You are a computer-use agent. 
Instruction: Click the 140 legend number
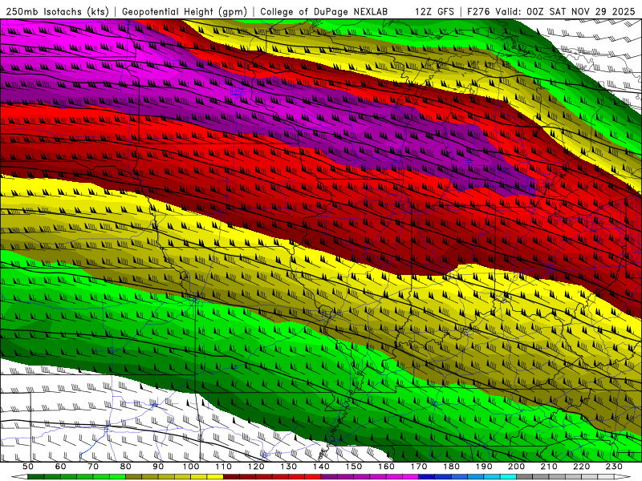(x=321, y=467)
